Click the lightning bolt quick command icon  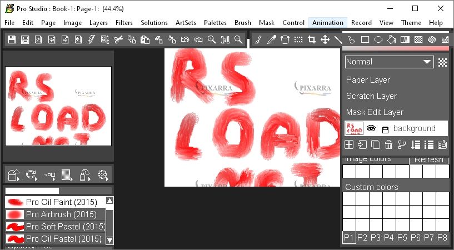click(x=92, y=39)
